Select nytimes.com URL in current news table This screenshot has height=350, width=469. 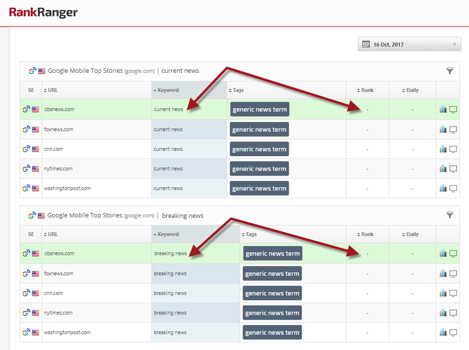(x=58, y=169)
